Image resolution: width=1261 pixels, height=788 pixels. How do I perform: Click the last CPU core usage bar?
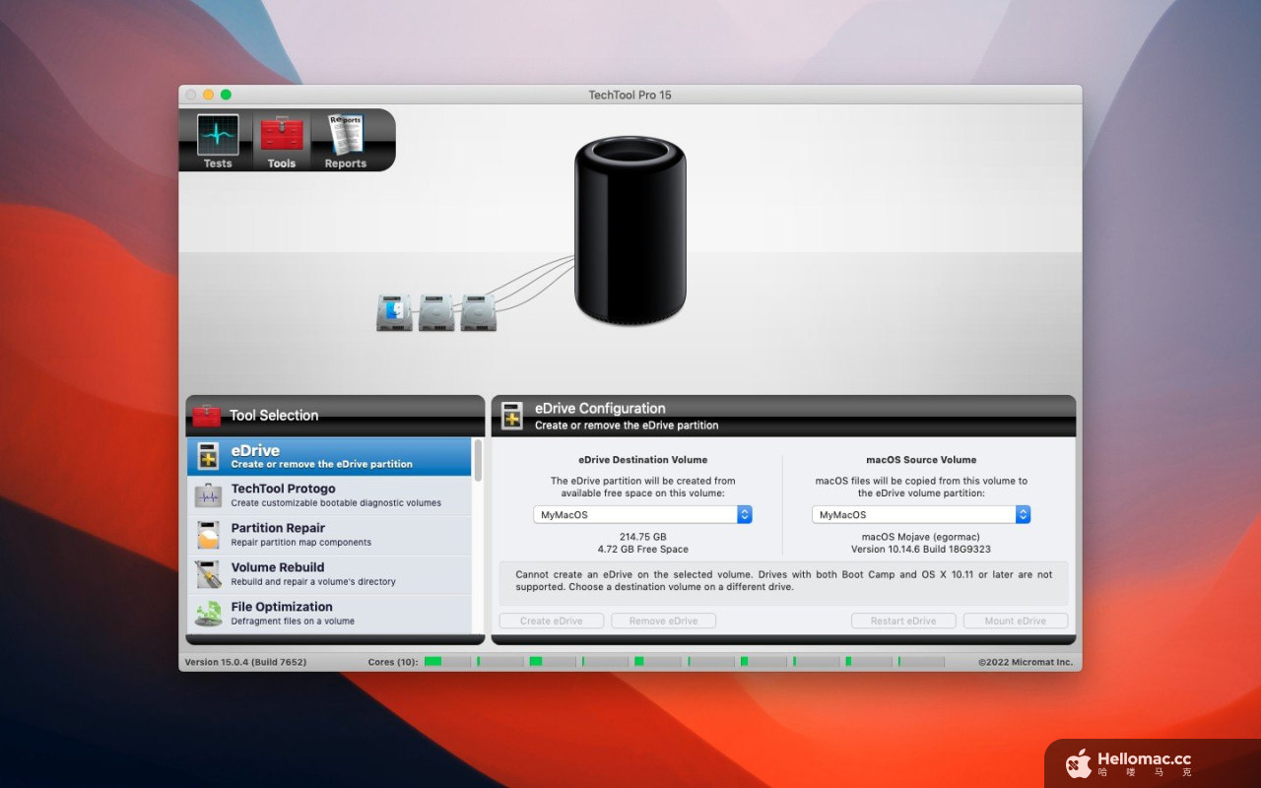coord(921,662)
